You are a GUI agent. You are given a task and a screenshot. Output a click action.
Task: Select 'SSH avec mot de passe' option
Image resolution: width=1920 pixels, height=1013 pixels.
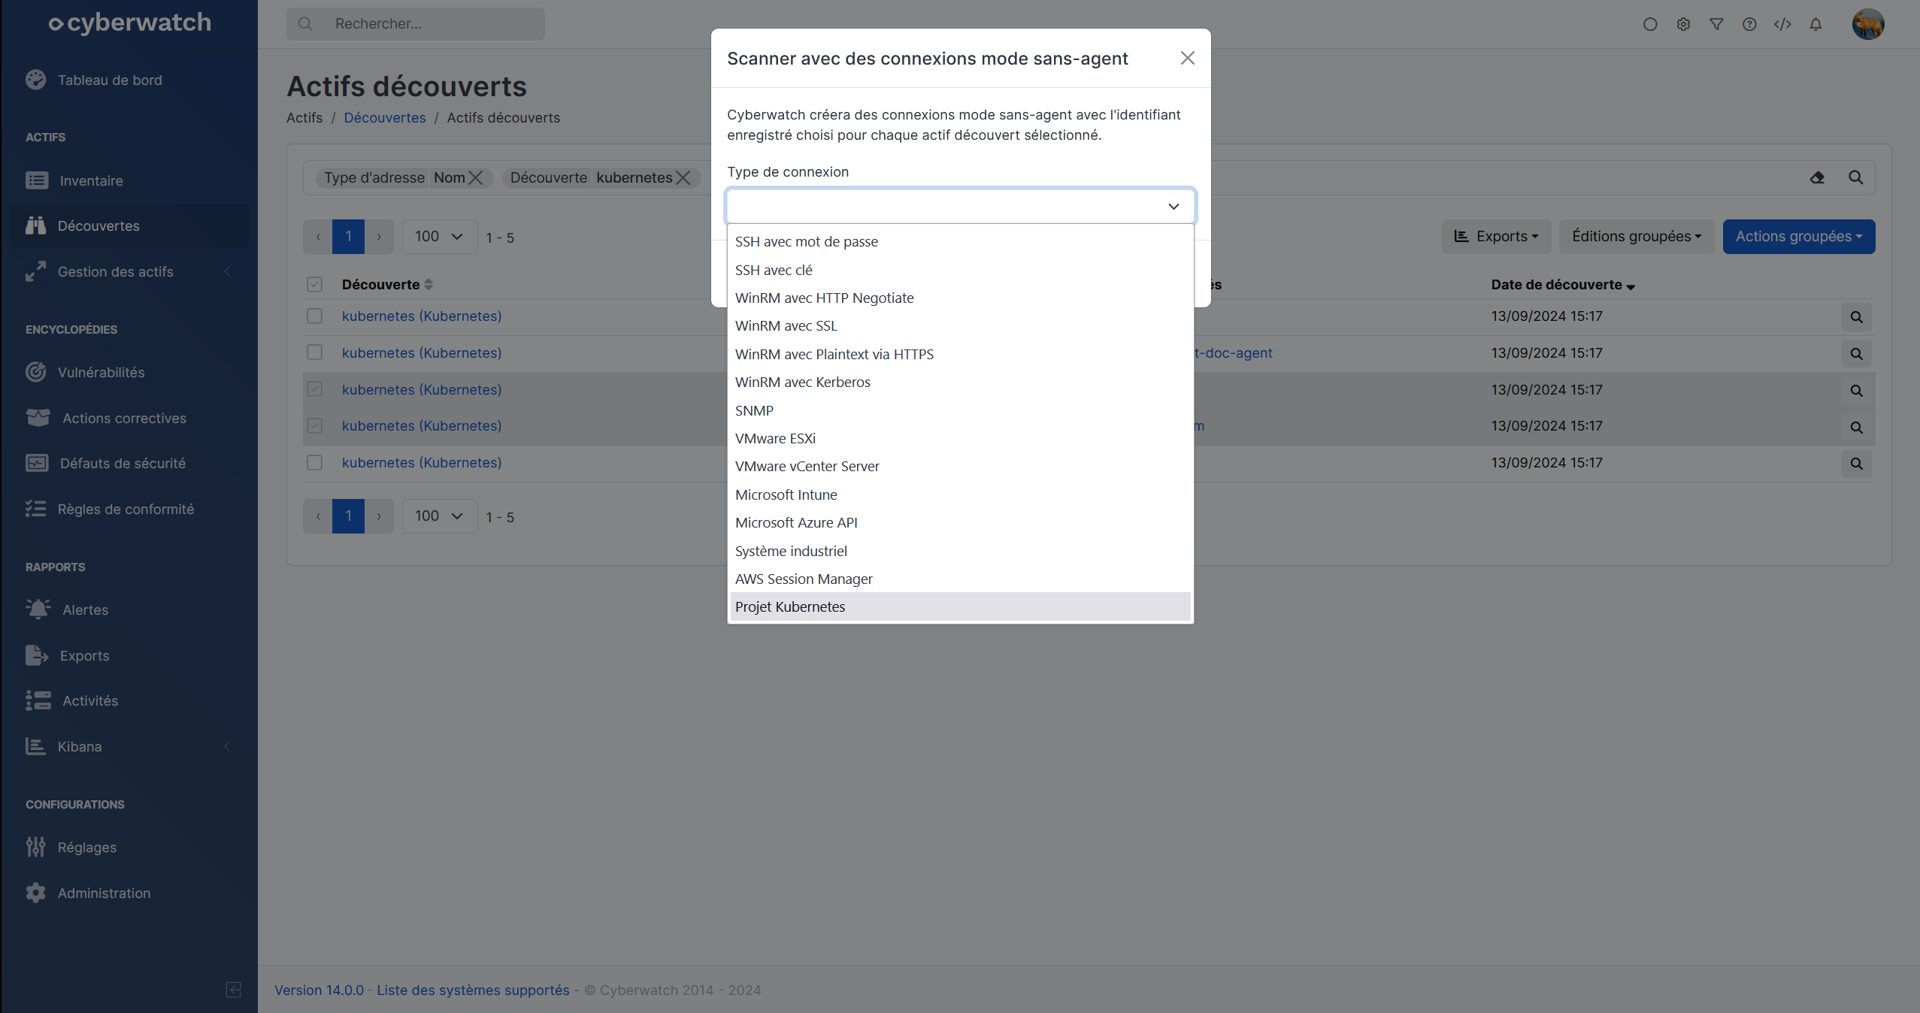click(960, 241)
